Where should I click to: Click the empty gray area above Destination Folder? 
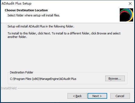pyautogui.click(x=67, y=55)
